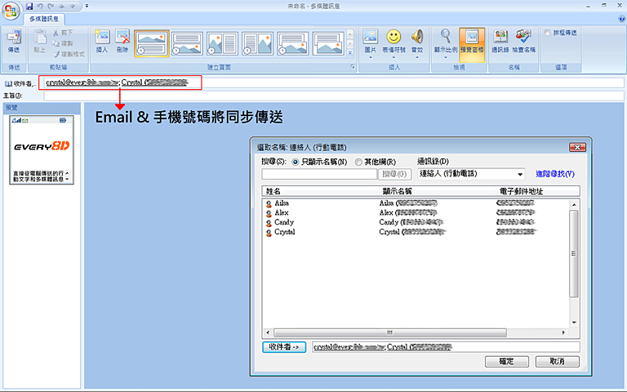Open the Office button menu

click(11, 10)
